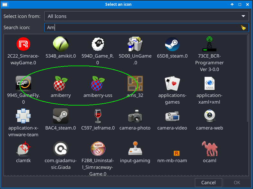The image size is (253, 189).
Task: Select the 73CE_BCR-Programmer antenna icon
Action: 209,44
